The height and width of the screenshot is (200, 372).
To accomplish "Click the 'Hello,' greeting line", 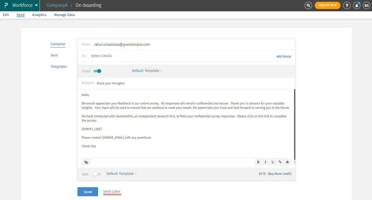I will (85, 95).
